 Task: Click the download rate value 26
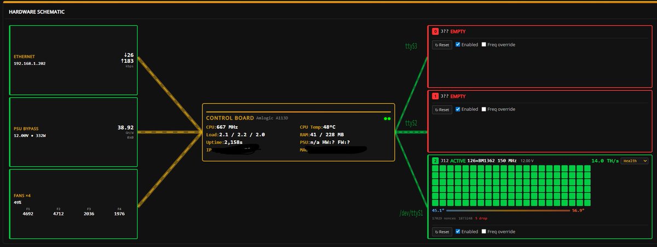129,55
